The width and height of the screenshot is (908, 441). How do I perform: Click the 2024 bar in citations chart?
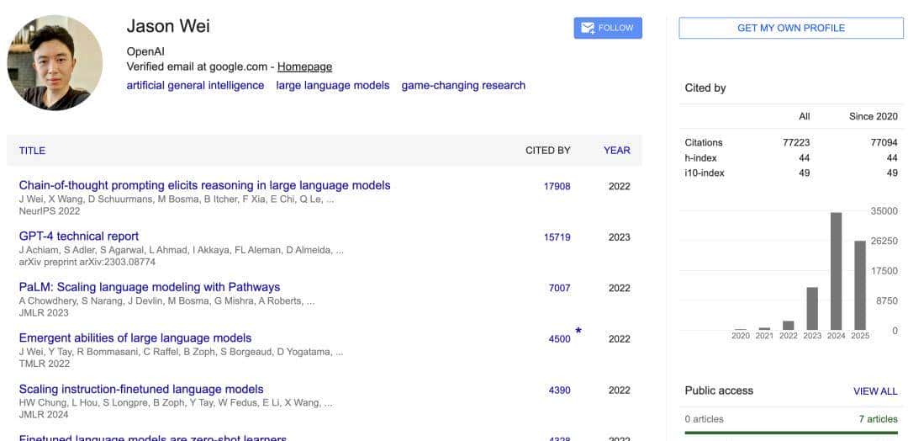[836, 271]
